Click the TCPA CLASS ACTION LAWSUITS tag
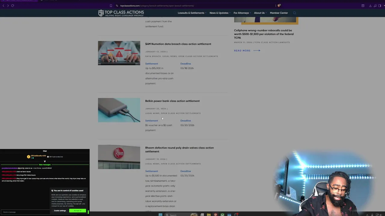The image size is (385, 216). [272, 42]
